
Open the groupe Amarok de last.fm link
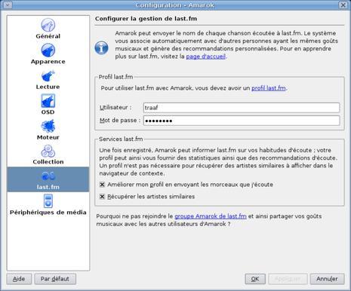click(x=211, y=216)
